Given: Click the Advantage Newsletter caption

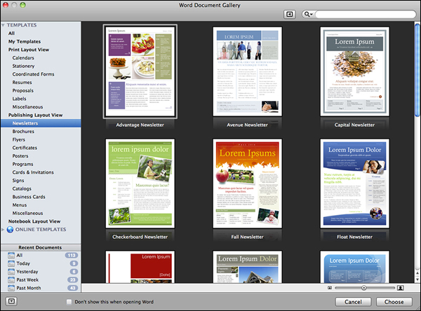Looking at the screenshot, I should click(x=140, y=125).
